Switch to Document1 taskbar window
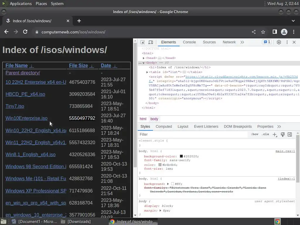The height and width of the screenshot is (225, 300). [x=35, y=221]
